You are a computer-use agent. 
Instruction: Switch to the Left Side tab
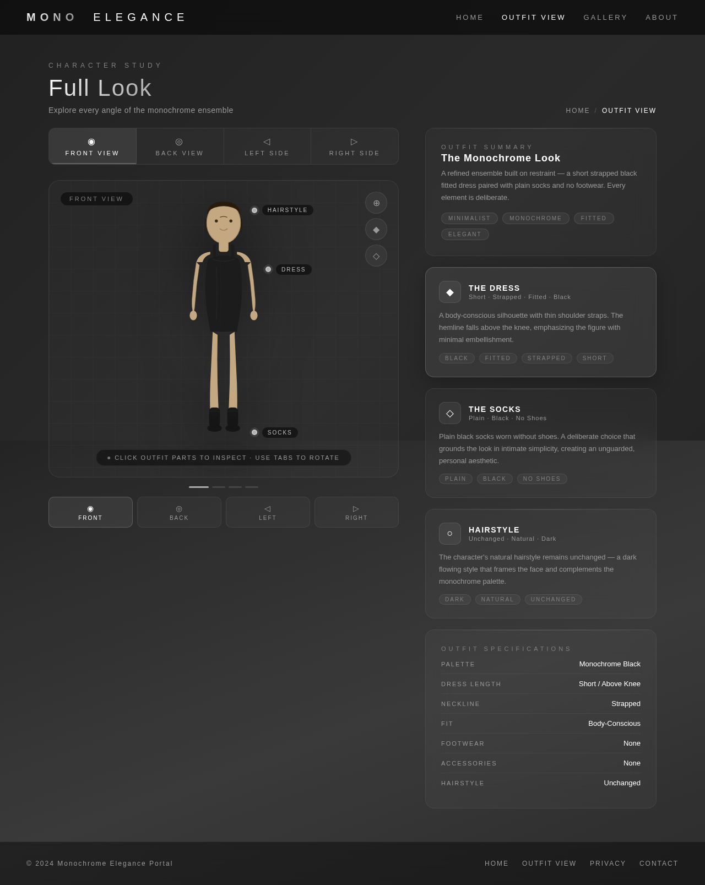(x=267, y=146)
